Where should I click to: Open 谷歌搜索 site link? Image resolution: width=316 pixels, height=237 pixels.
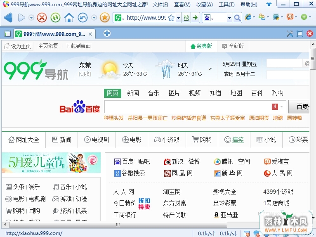tap(130, 173)
